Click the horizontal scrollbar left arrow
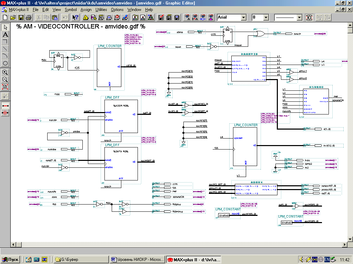 click(13, 244)
